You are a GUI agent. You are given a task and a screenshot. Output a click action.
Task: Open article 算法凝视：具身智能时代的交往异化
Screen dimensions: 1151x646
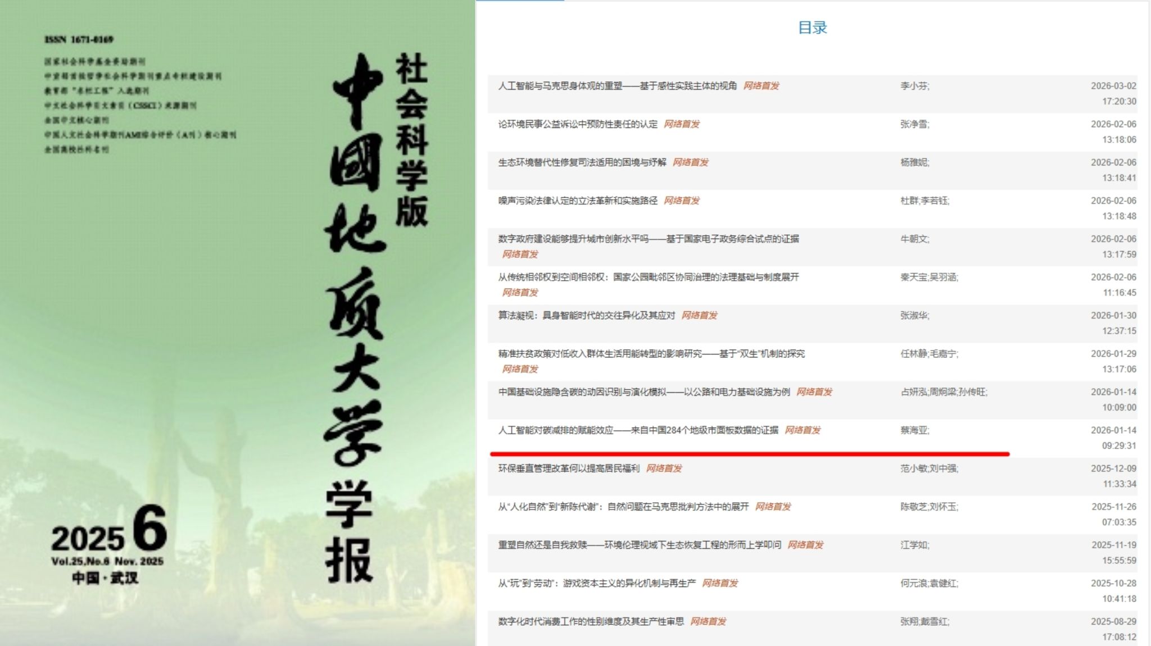(x=586, y=315)
